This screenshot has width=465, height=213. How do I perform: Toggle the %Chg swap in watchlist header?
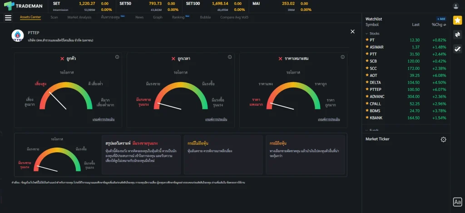point(440,25)
